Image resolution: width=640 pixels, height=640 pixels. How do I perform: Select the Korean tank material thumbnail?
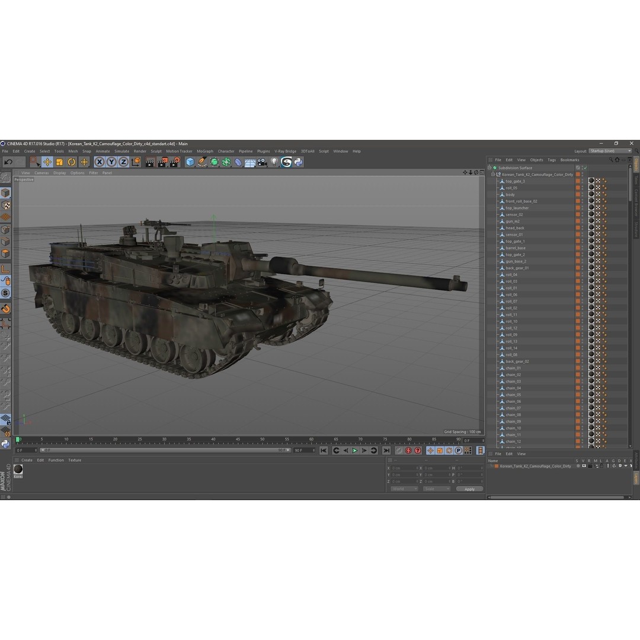pos(18,469)
